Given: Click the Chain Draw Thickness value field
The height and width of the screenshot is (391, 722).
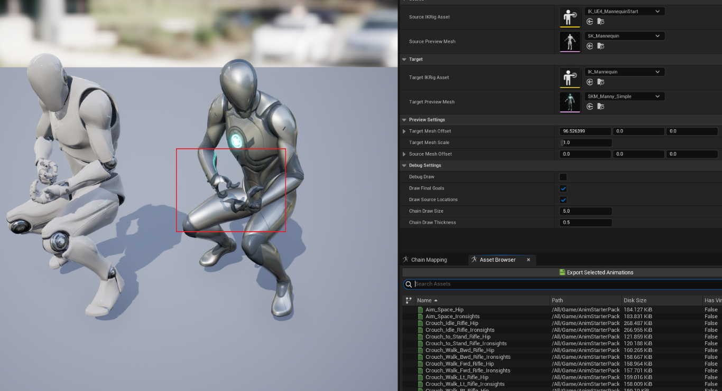Looking at the screenshot, I should click(x=586, y=223).
